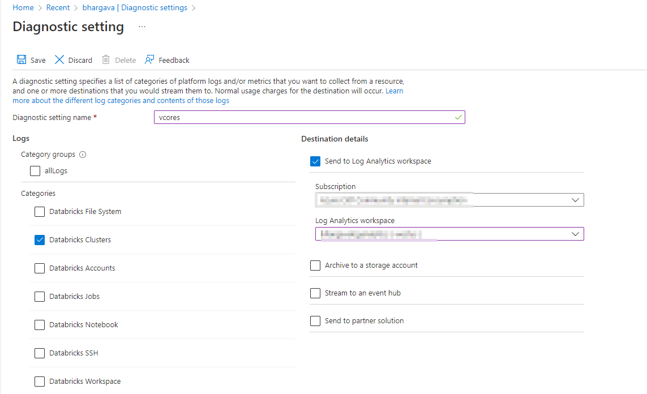Click the Delete trash icon

[x=106, y=60]
